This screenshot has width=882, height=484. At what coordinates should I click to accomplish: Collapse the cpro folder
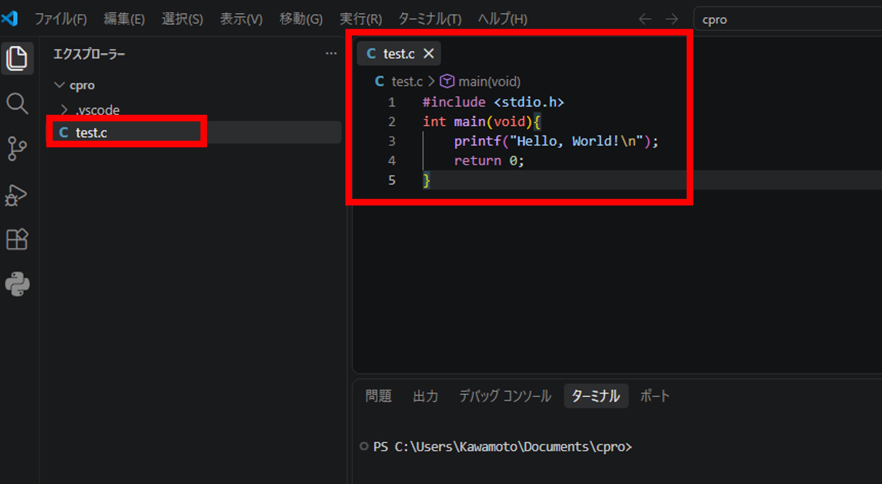point(60,85)
